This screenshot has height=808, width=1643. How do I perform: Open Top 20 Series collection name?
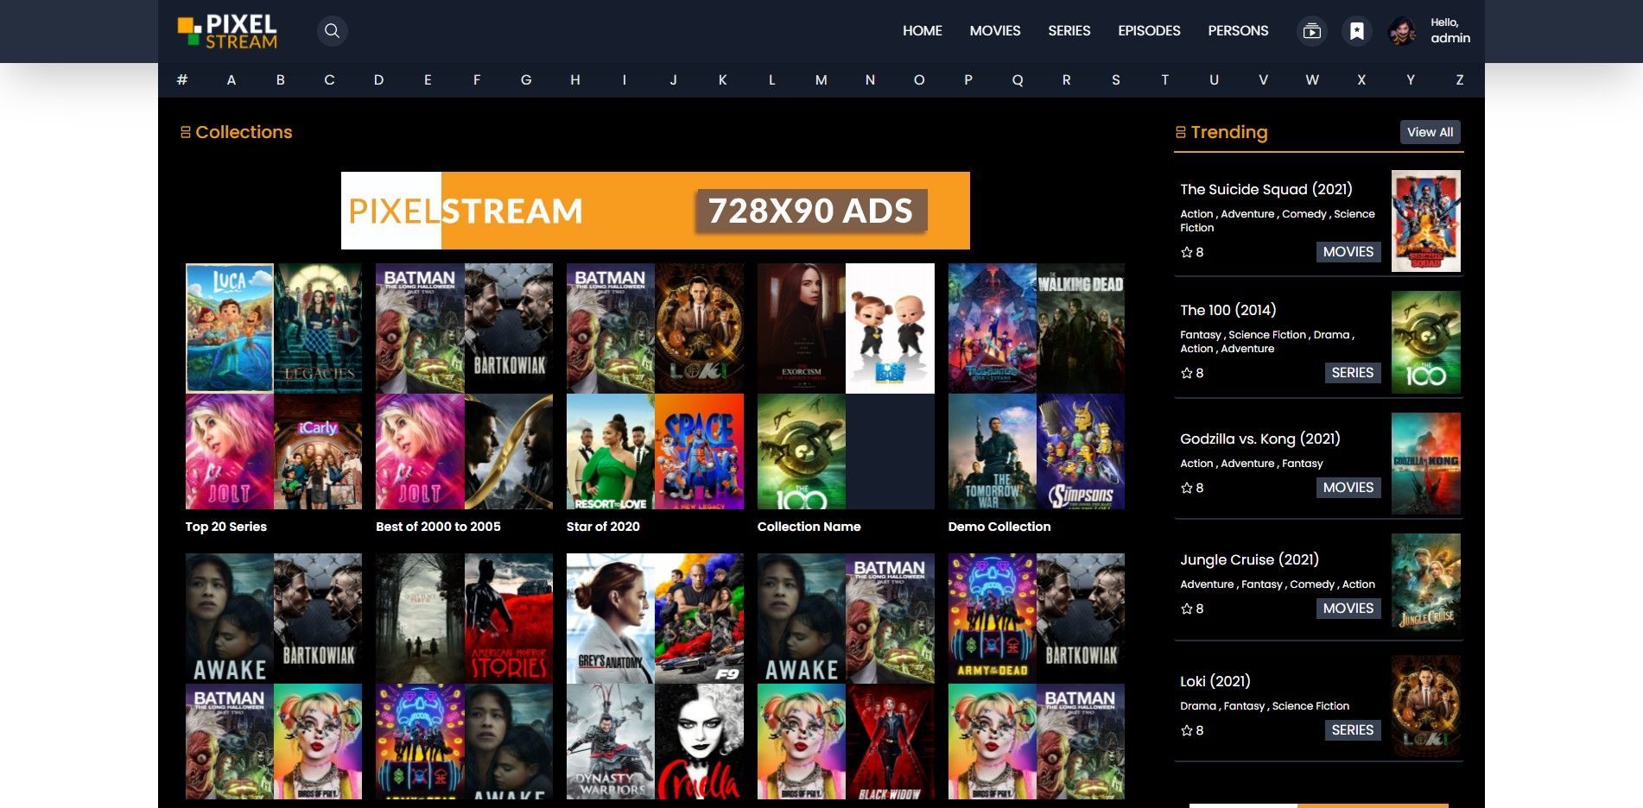coord(225,527)
